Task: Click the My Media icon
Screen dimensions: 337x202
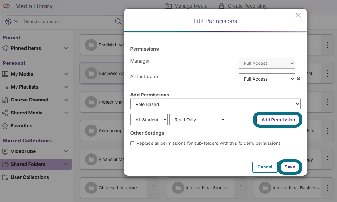Action: click(x=5, y=74)
